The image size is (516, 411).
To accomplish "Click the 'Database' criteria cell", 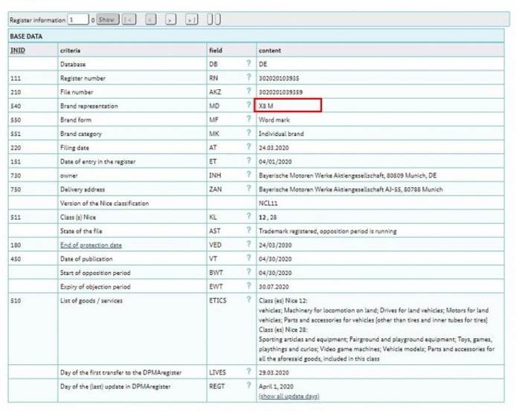I will 132,64.
